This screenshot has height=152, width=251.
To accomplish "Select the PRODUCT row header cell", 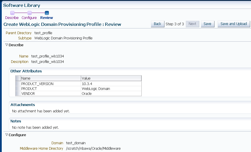I will (x=18, y=88).
